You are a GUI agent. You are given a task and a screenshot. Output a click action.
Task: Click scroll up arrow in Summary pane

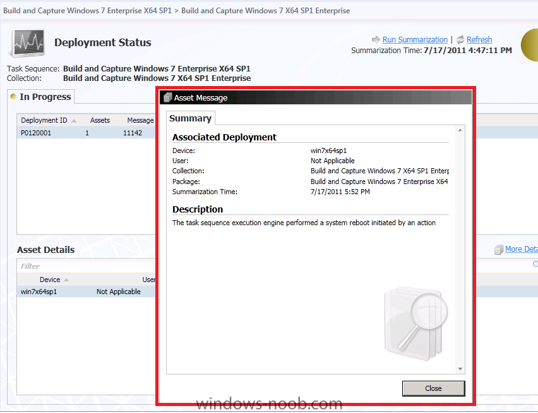click(x=460, y=130)
